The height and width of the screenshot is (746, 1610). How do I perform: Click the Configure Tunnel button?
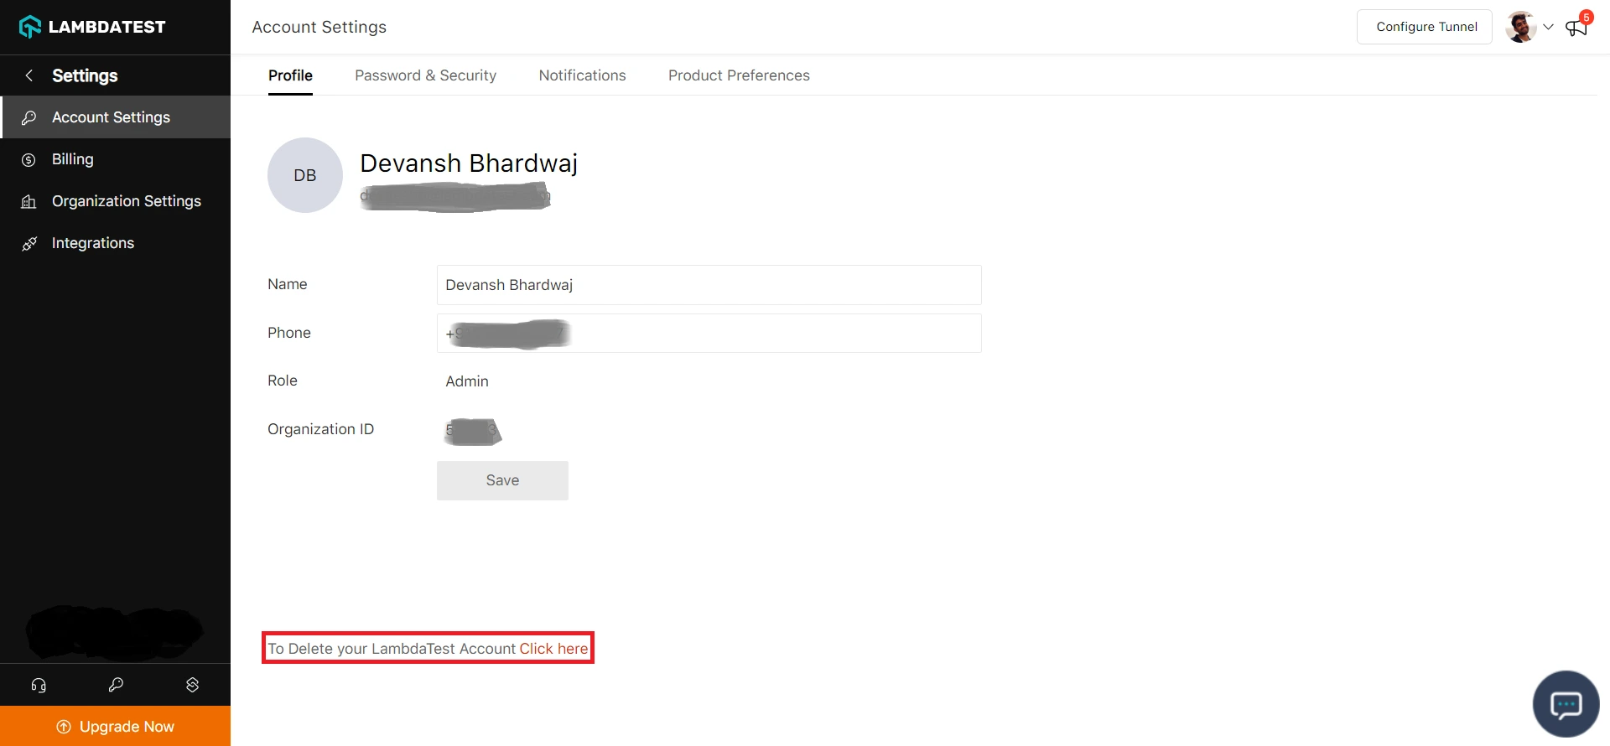coord(1426,27)
